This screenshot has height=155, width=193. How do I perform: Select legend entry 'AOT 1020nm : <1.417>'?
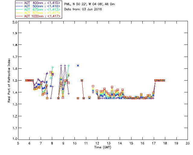42,16
